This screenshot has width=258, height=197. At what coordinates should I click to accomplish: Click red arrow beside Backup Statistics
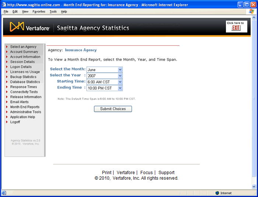[x=7, y=77]
